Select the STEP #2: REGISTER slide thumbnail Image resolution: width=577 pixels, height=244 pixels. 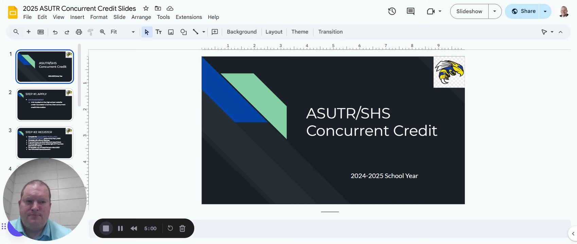click(x=45, y=143)
